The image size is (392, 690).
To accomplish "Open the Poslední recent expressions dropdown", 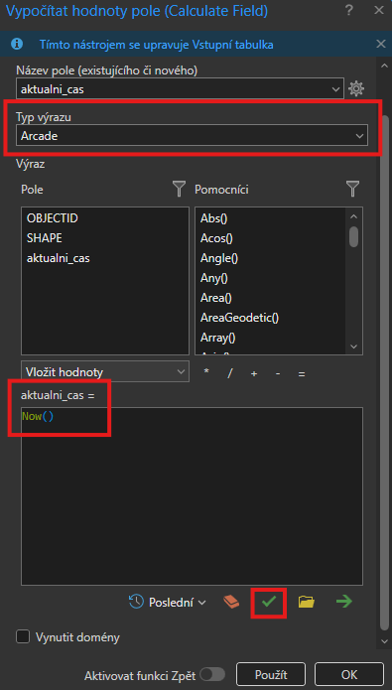I will pos(168,602).
